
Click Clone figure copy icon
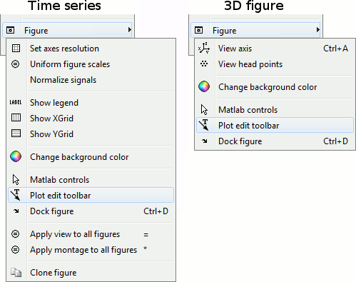click(16, 273)
